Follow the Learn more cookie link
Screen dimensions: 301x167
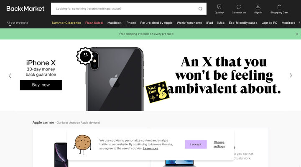coord(150,148)
